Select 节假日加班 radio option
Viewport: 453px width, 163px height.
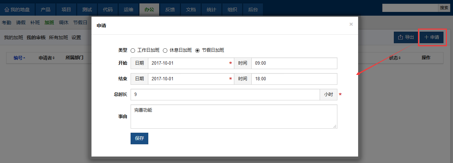click(x=198, y=50)
